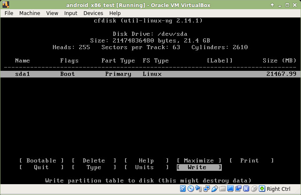Screen dimensions: 301x195
Task: Click the Write partition table warning message
Action: coord(148,180)
